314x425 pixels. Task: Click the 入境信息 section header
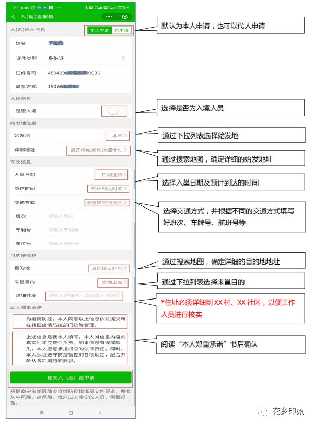coord(20,99)
